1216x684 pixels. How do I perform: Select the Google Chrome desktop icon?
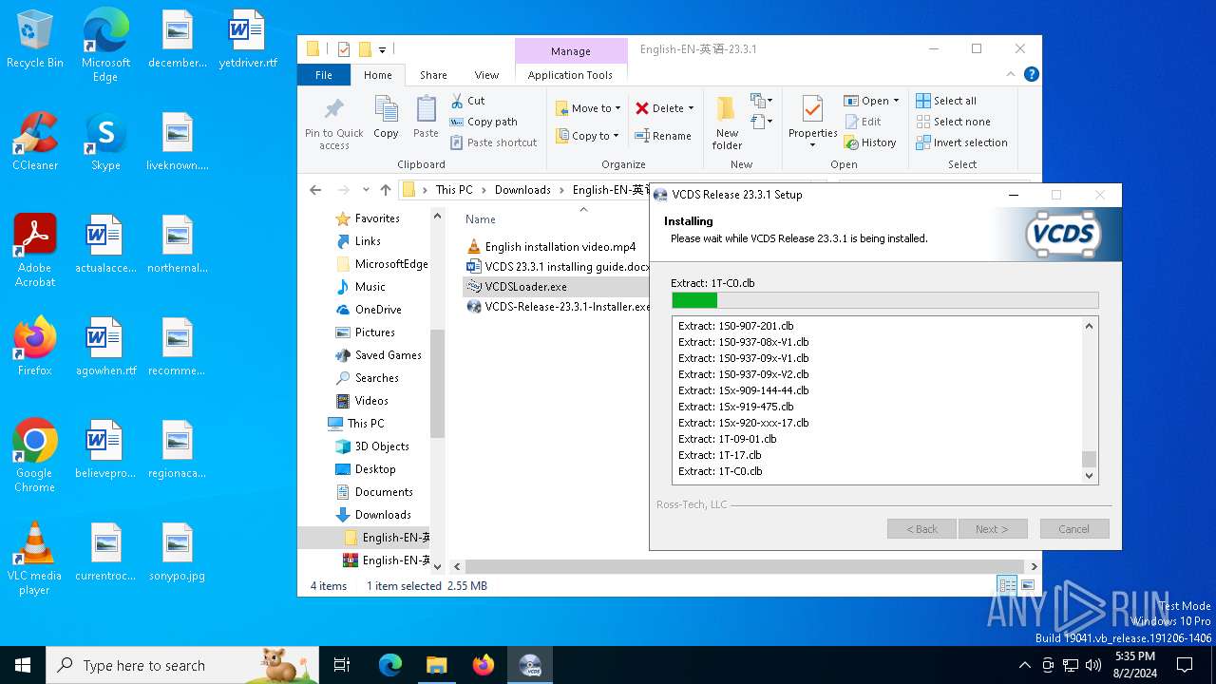[34, 456]
